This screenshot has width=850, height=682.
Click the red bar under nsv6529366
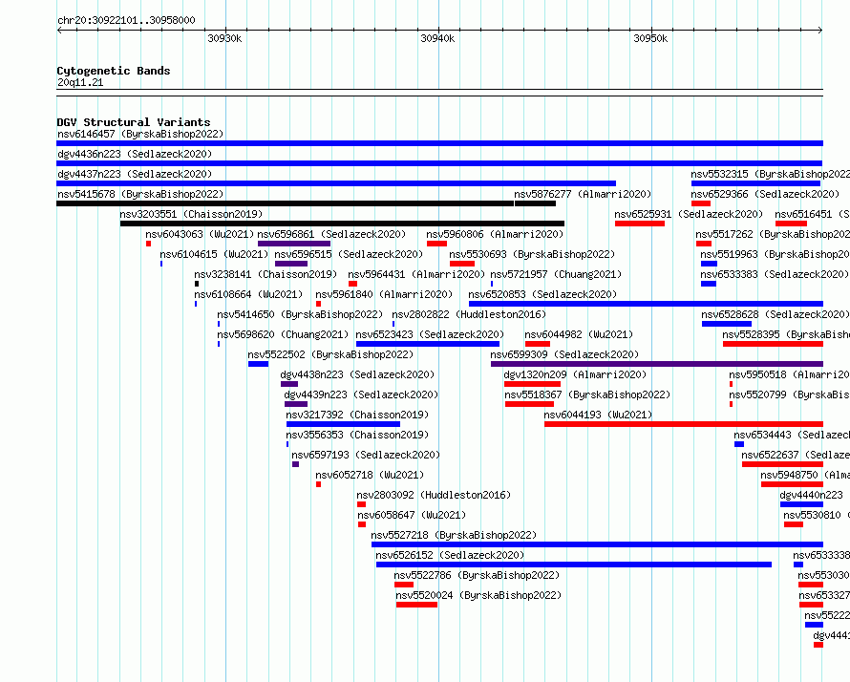tap(701, 203)
